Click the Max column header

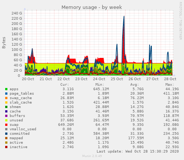click(170, 85)
